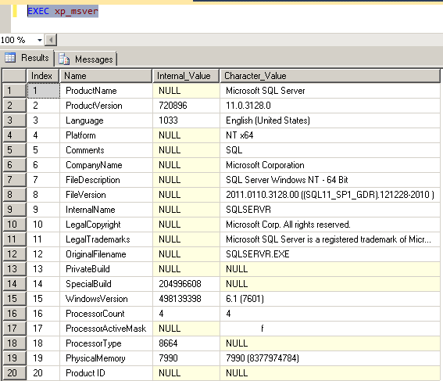The height and width of the screenshot is (381, 443).
Task: Switch to the Results tab
Action: click(x=27, y=58)
